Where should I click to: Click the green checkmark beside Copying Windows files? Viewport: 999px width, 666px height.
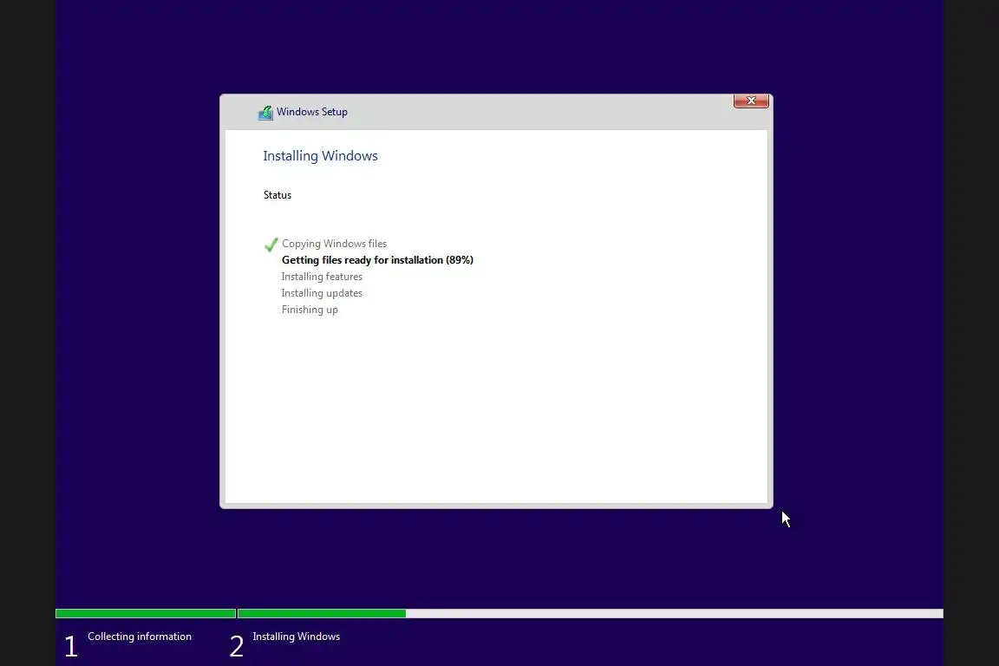pos(271,244)
